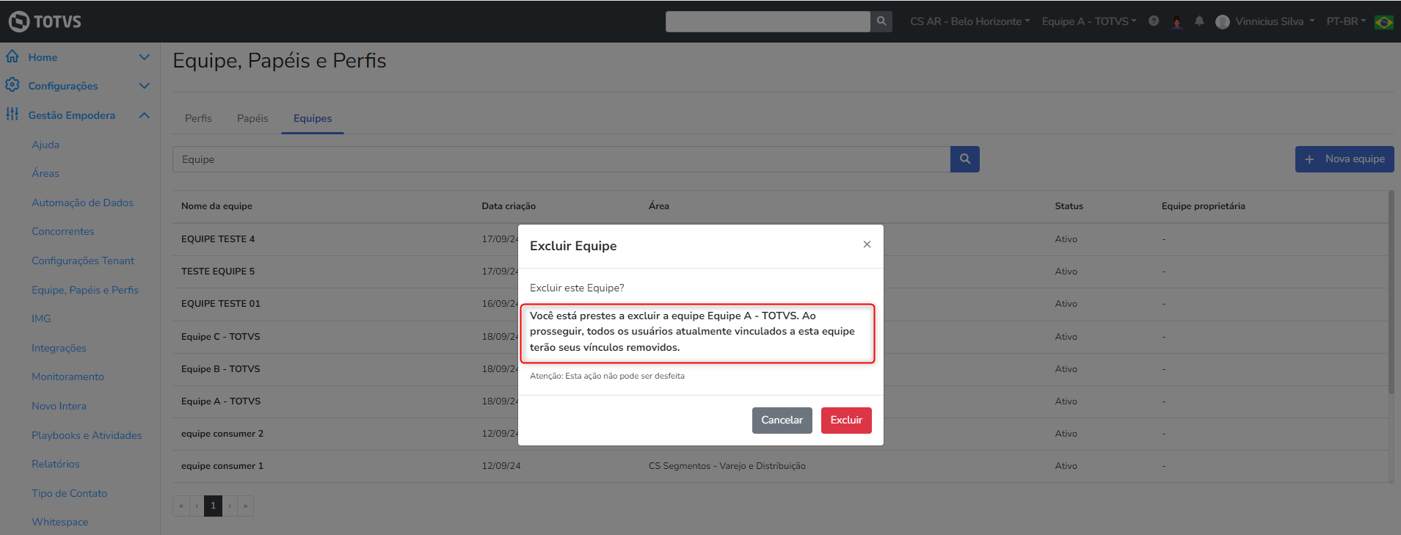
Task: Open the CS AR - Belo Horizonte dropdown
Action: click(x=969, y=21)
